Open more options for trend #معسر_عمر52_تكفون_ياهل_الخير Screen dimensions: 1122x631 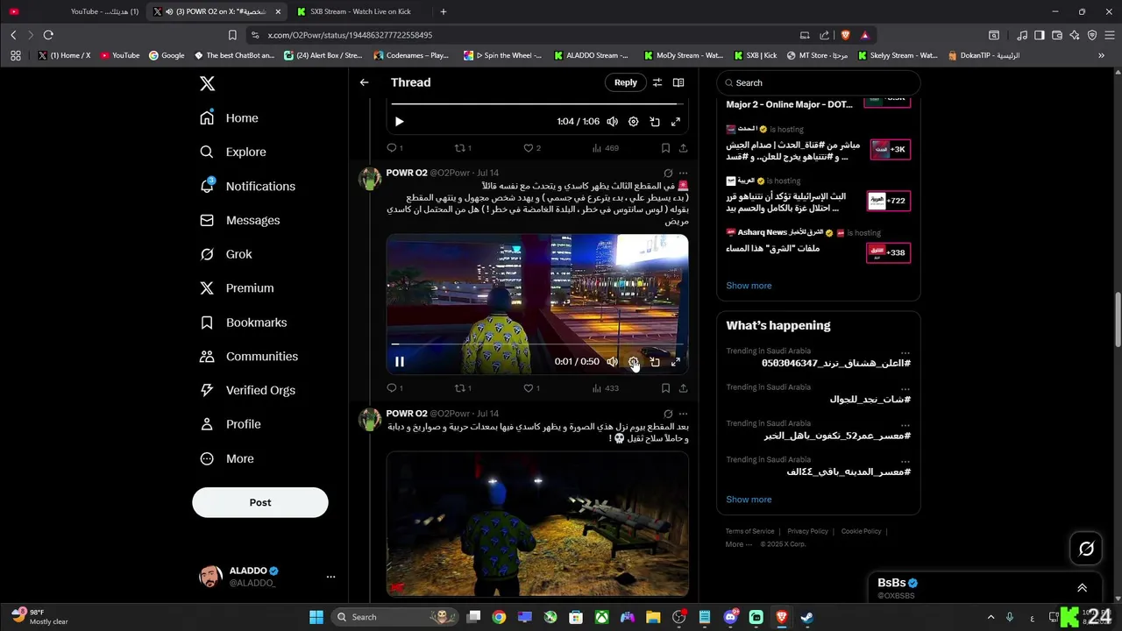pos(905,424)
